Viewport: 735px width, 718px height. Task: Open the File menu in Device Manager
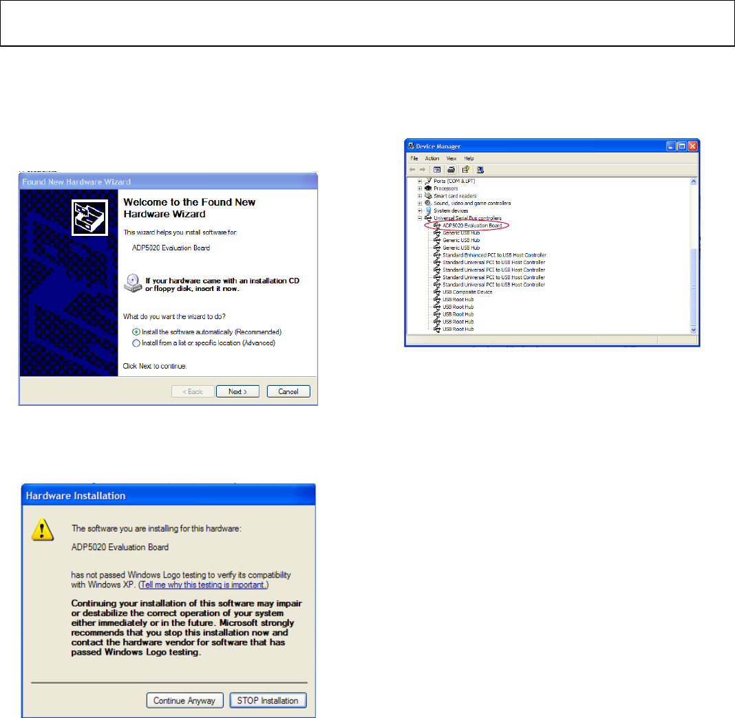414,158
